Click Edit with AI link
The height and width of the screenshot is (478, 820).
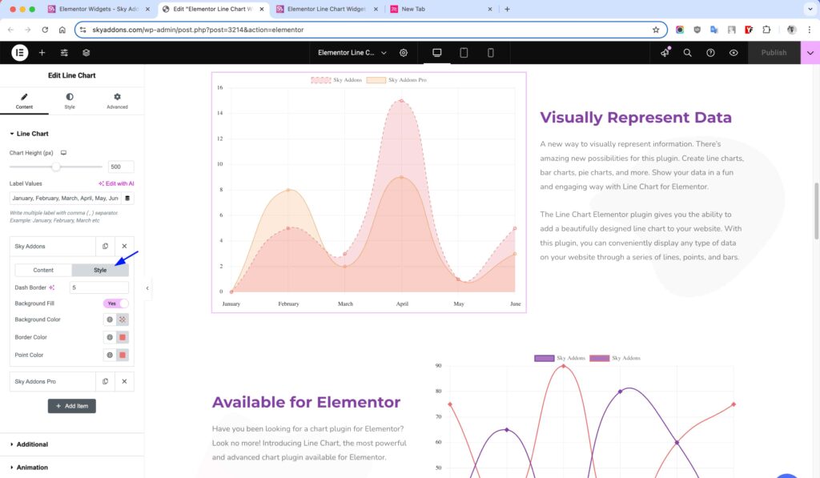tap(116, 183)
